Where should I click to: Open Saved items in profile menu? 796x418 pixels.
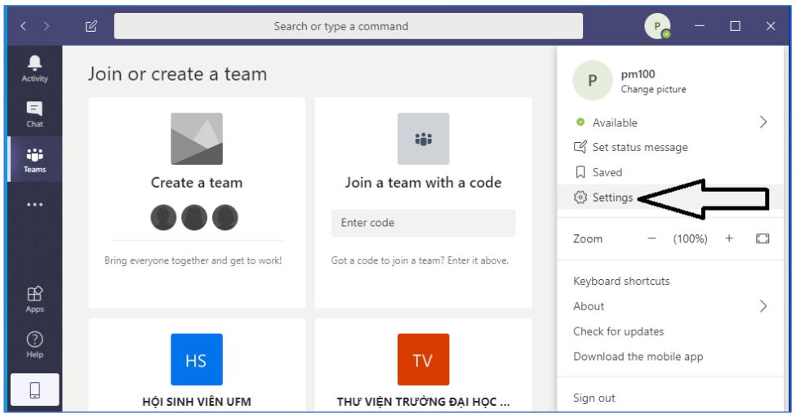607,172
